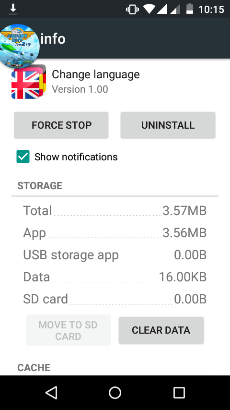
Task: Go back with the triangle navigation icon
Action: [x=51, y=393]
